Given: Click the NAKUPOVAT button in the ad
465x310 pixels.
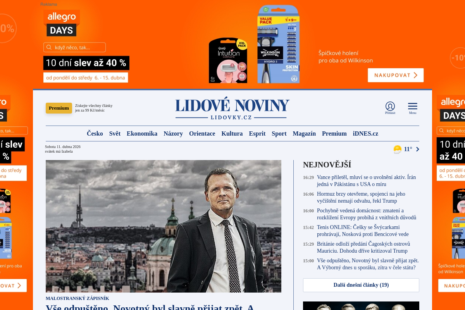Looking at the screenshot, I should pos(396,75).
